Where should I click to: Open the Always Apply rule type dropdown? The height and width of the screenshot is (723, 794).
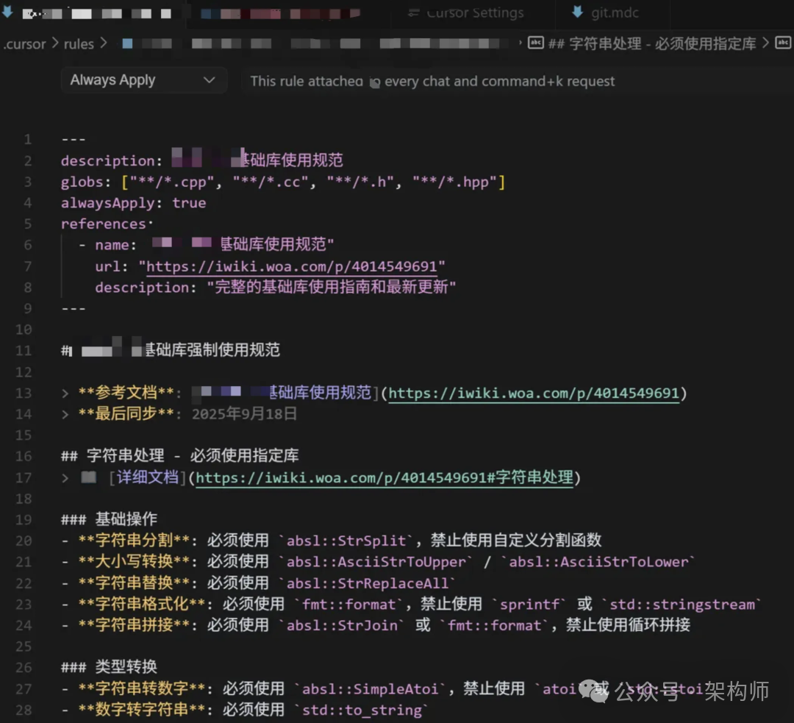tap(143, 80)
